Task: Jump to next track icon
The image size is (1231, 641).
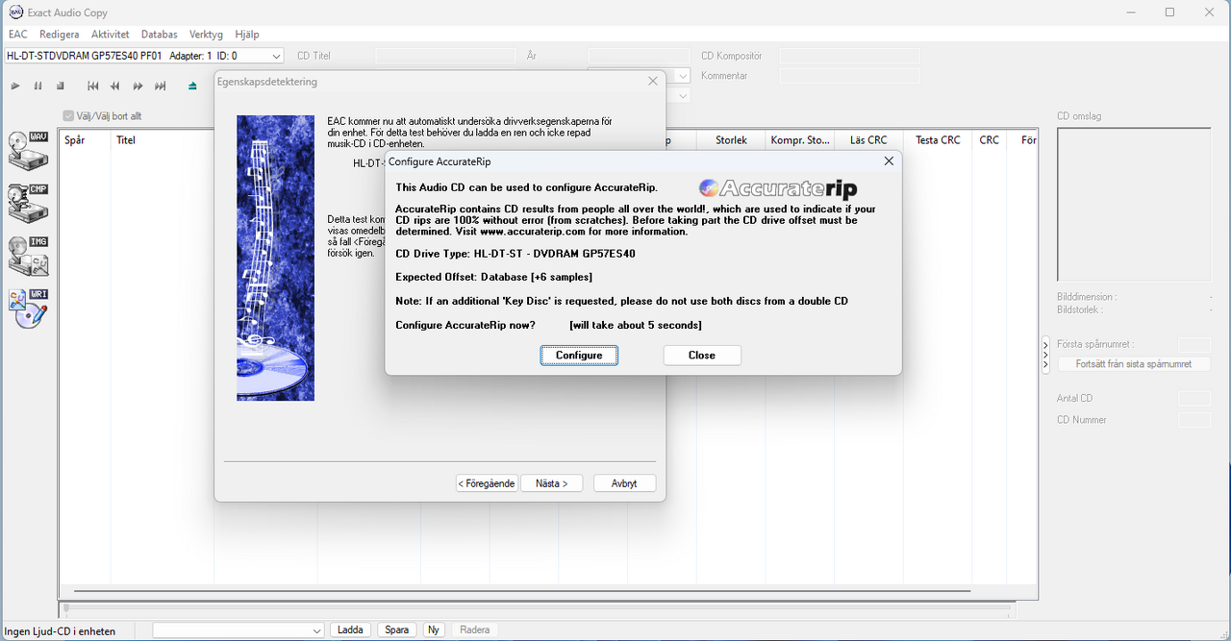Action: pos(161,86)
